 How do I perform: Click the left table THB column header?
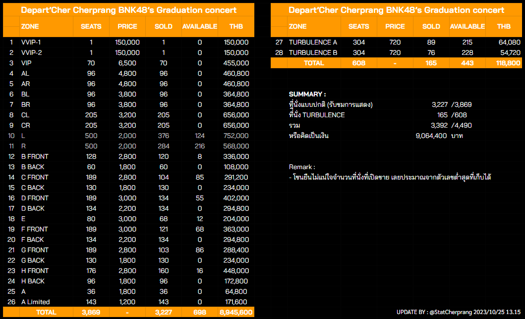click(x=236, y=26)
